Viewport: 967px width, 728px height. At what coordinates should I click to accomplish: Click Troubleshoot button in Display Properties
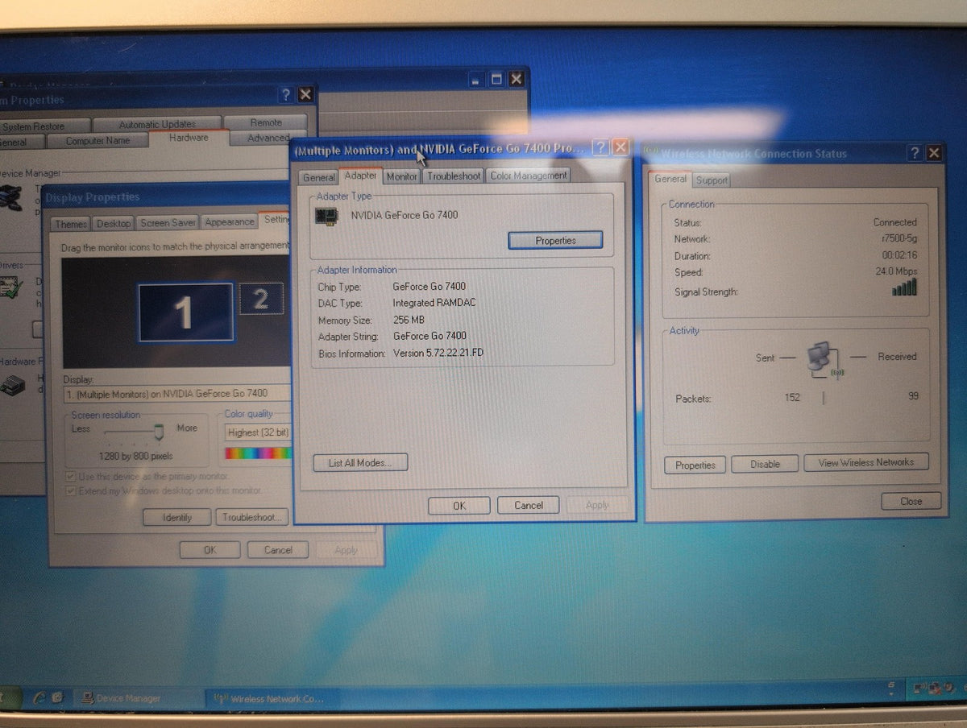[251, 516]
